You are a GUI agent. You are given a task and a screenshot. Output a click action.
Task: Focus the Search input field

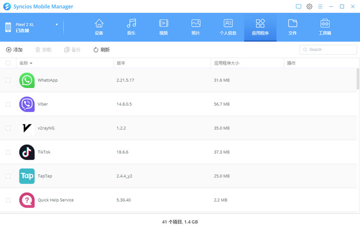coord(328,49)
